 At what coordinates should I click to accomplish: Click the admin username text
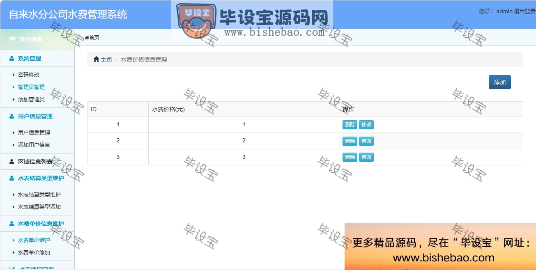(504, 11)
